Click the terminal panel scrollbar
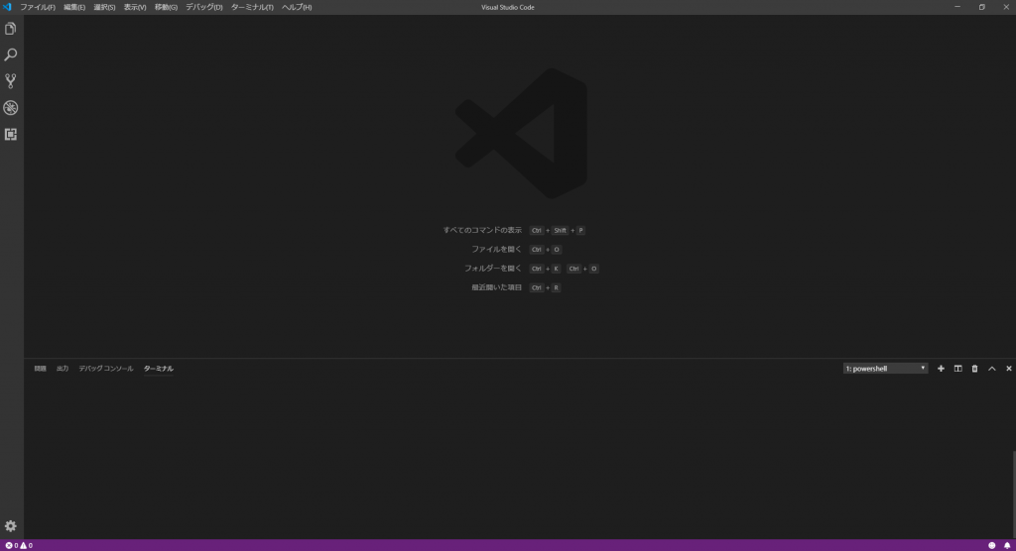This screenshot has height=551, width=1016. tap(1013, 496)
